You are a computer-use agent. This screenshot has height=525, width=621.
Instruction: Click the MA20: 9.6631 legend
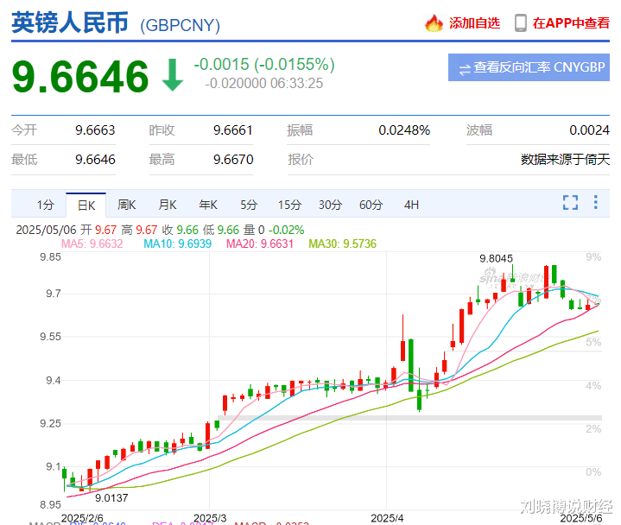260,244
